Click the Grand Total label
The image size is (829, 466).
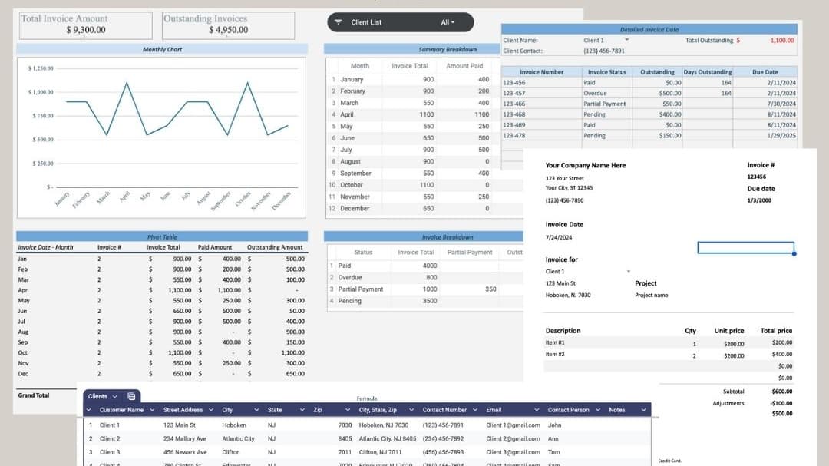[x=33, y=395]
